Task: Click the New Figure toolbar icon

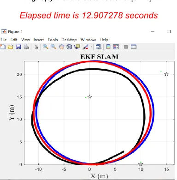Action: point(3,47)
